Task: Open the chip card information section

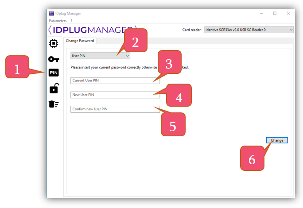Action: pyautogui.click(x=54, y=43)
